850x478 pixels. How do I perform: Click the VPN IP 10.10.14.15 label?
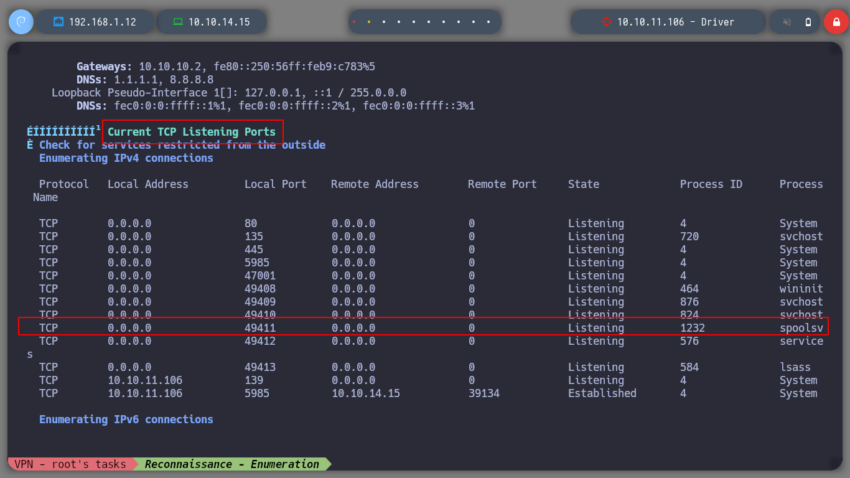219,22
